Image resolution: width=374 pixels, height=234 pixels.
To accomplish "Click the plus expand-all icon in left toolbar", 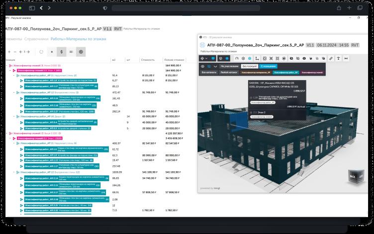I will coord(8,51).
